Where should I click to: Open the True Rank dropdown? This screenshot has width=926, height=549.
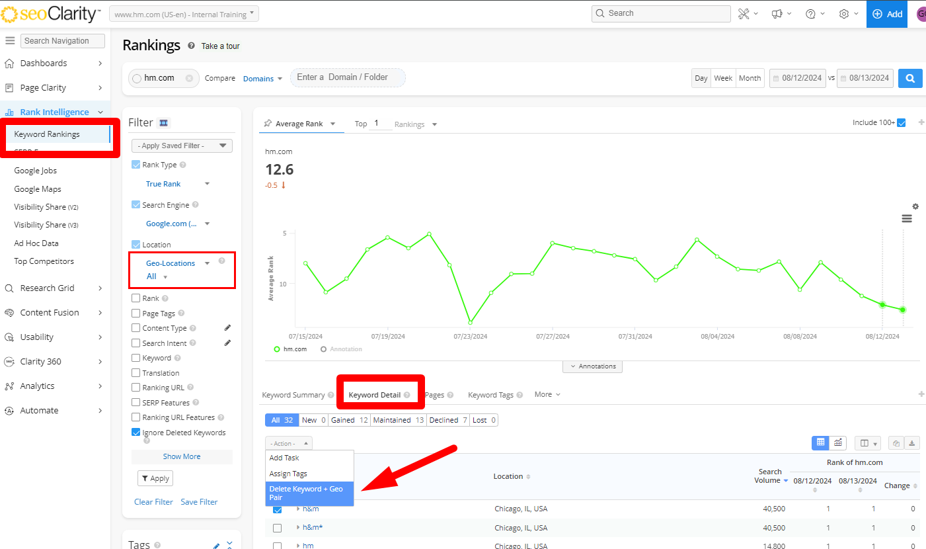tap(178, 184)
